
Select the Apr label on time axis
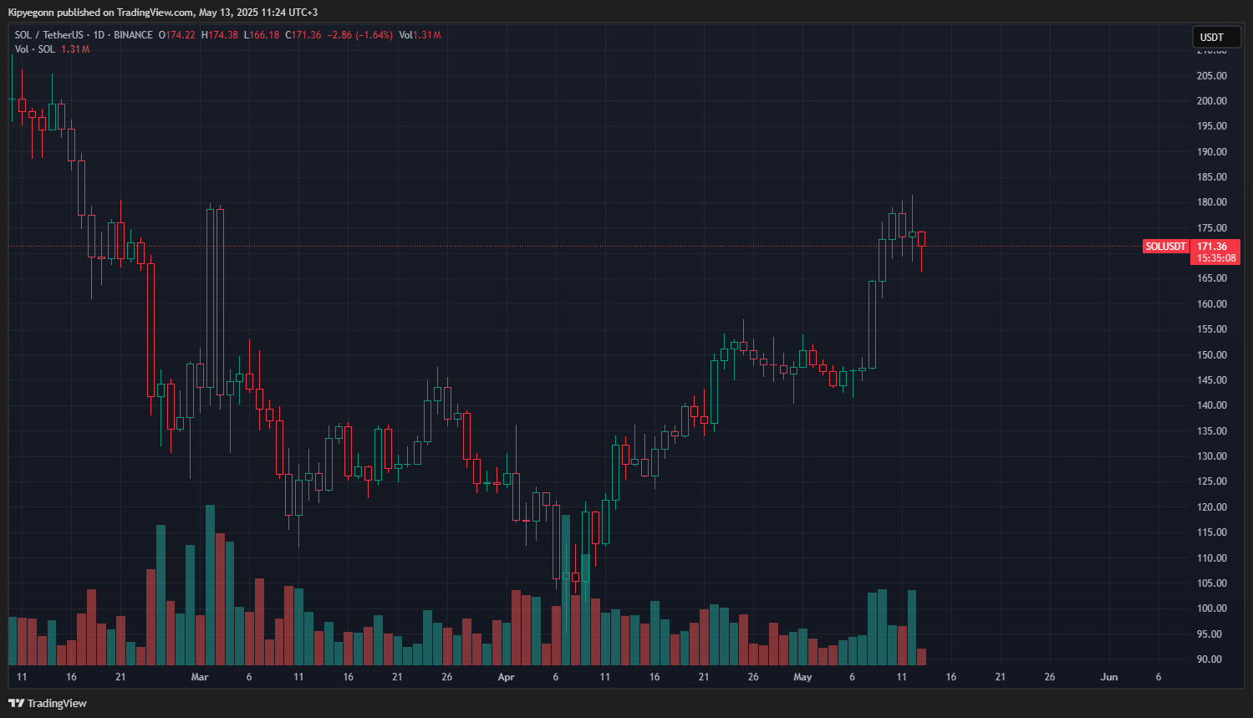(x=506, y=677)
